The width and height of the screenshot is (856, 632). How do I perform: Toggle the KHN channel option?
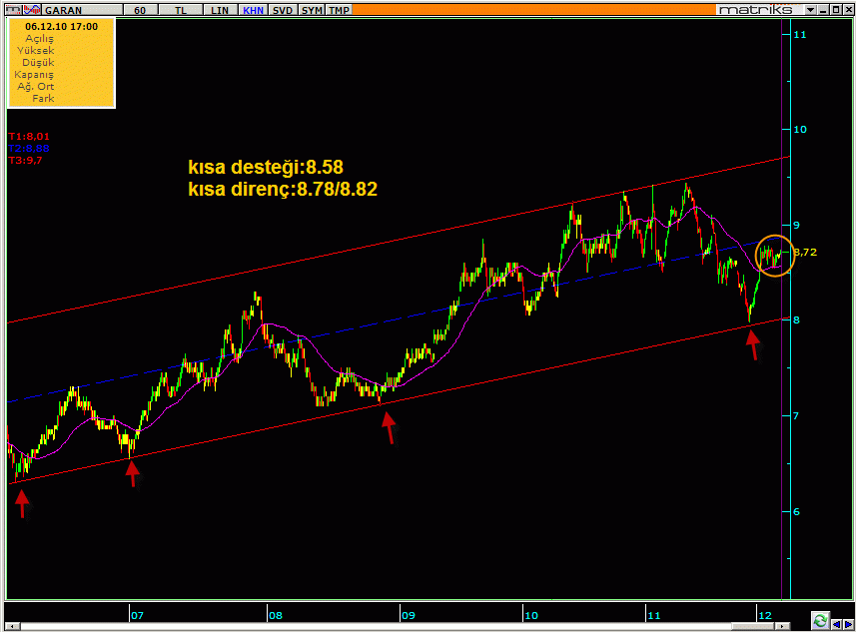point(254,9)
